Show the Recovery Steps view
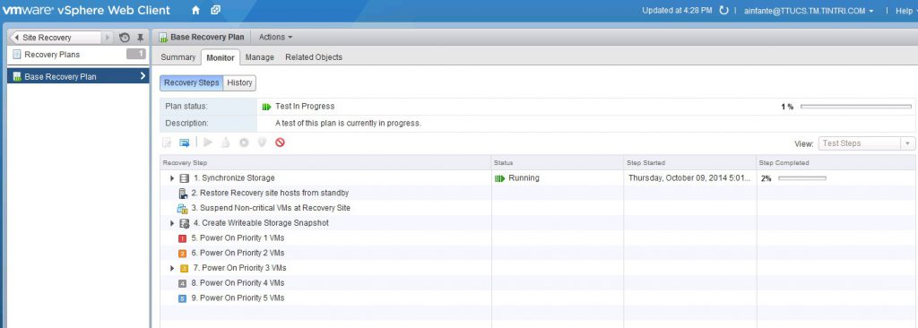 (192, 82)
